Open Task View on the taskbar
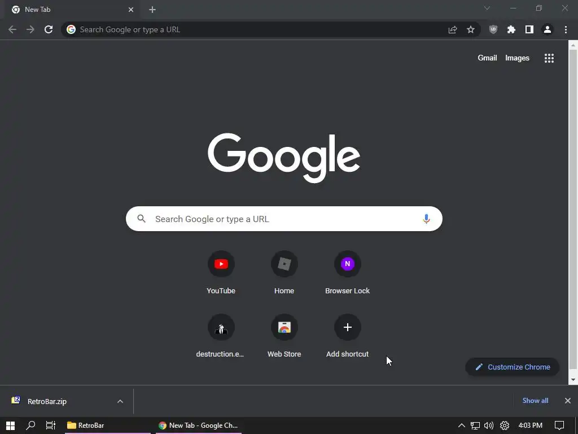The height and width of the screenshot is (434, 578). point(50,426)
